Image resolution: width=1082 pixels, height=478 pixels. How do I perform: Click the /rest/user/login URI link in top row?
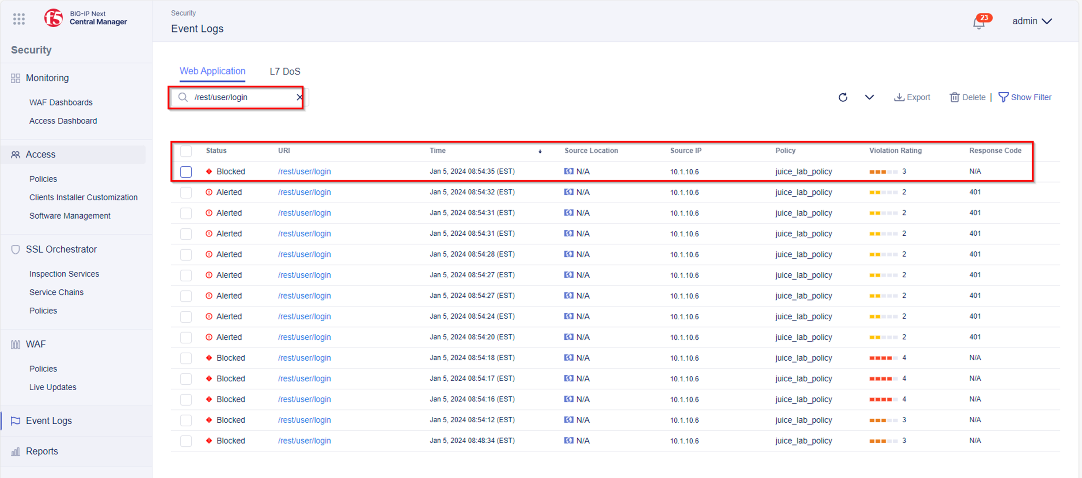(304, 172)
